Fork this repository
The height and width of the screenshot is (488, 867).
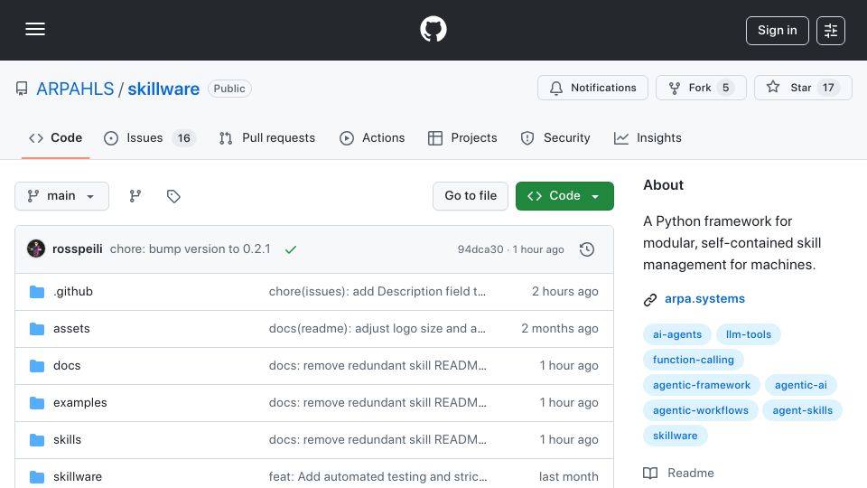701,88
